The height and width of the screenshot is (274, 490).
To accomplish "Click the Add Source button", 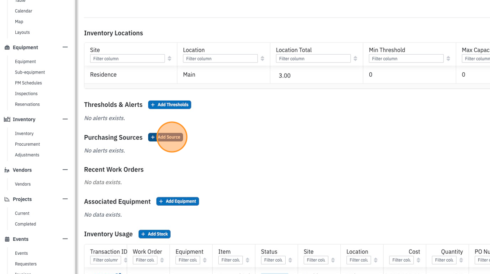I will coord(166,137).
